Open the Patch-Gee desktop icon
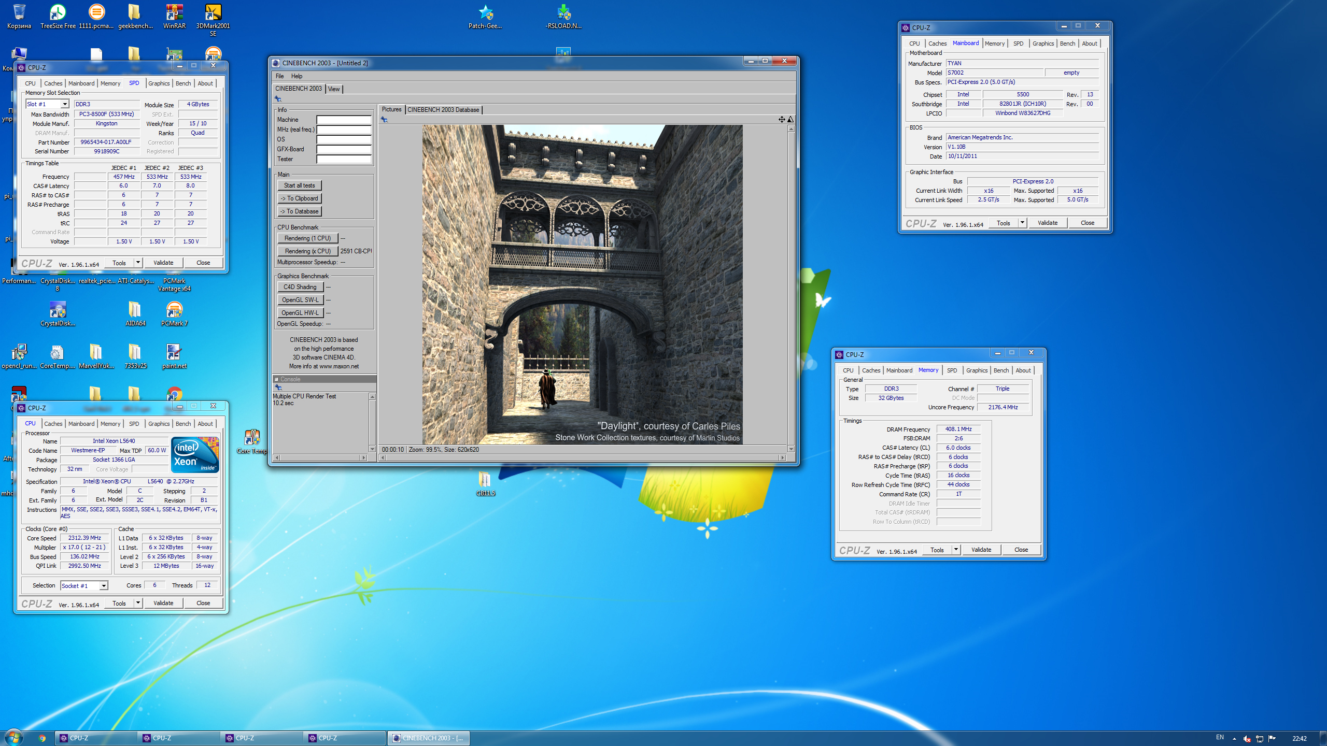Screen dimensions: 1327x746 point(485,16)
